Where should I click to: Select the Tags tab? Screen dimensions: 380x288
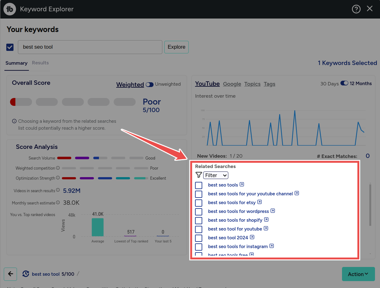point(269,84)
